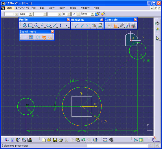Click the Corner tool in Operation toolbar
The width and height of the screenshot is (162, 149).
pos(77,26)
